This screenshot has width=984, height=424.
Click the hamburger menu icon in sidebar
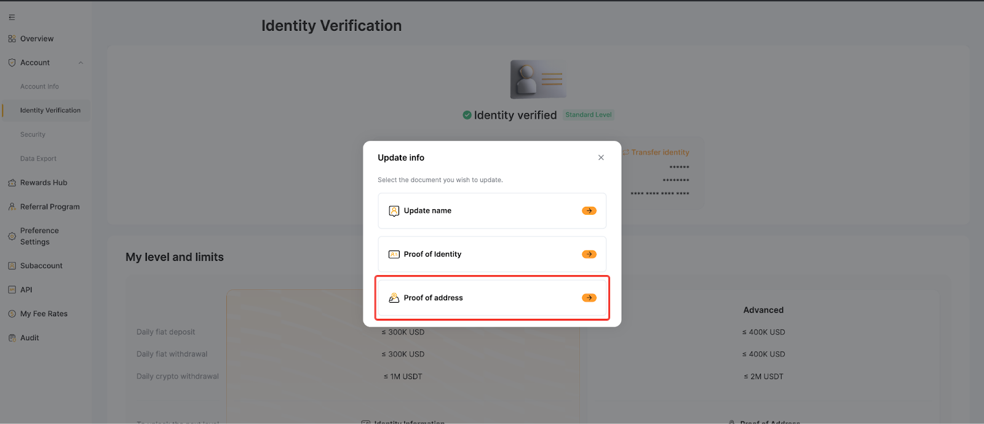click(x=12, y=17)
